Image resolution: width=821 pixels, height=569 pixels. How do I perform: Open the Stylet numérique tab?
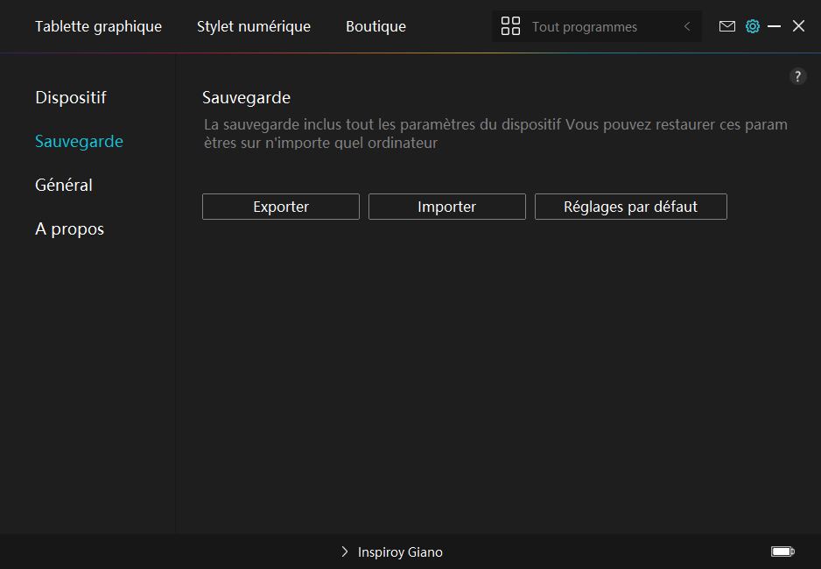(254, 26)
